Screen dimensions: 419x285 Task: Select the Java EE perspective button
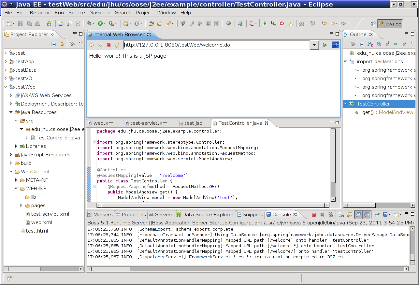[x=390, y=24]
